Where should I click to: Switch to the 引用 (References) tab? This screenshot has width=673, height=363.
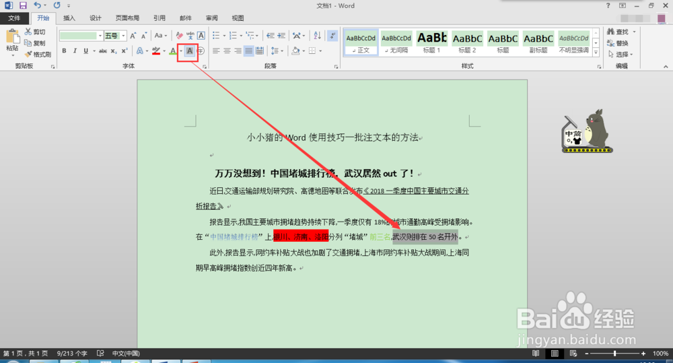160,18
